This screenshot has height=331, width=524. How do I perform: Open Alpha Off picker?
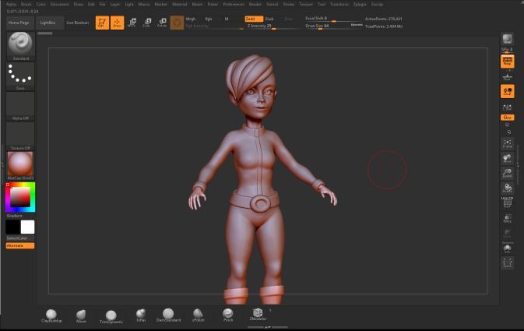[x=20, y=107]
